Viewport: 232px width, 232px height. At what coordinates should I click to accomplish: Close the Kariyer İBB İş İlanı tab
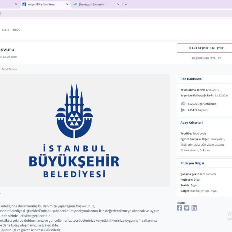coord(67,5)
